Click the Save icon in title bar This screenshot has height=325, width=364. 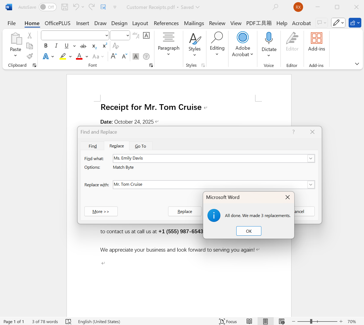(x=65, y=7)
